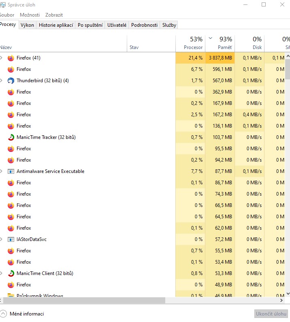Click the ManicTime Client icon

(x=11, y=273)
